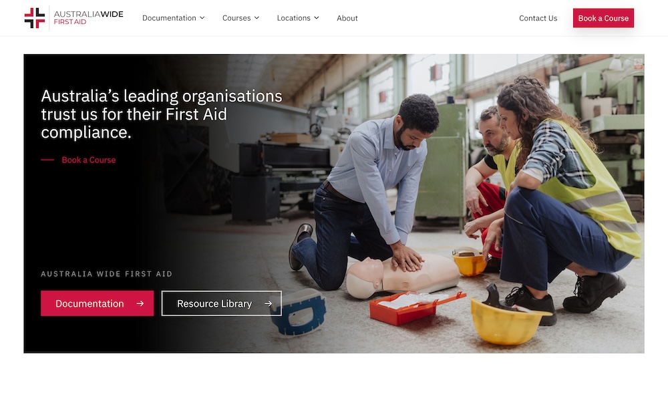The width and height of the screenshot is (668, 401).
Task: Click the arrow icon on Resource Library button
Action: click(x=268, y=303)
